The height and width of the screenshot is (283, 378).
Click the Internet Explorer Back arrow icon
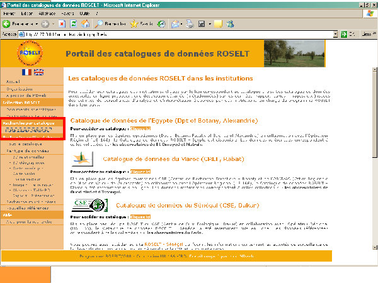coord(6,24)
